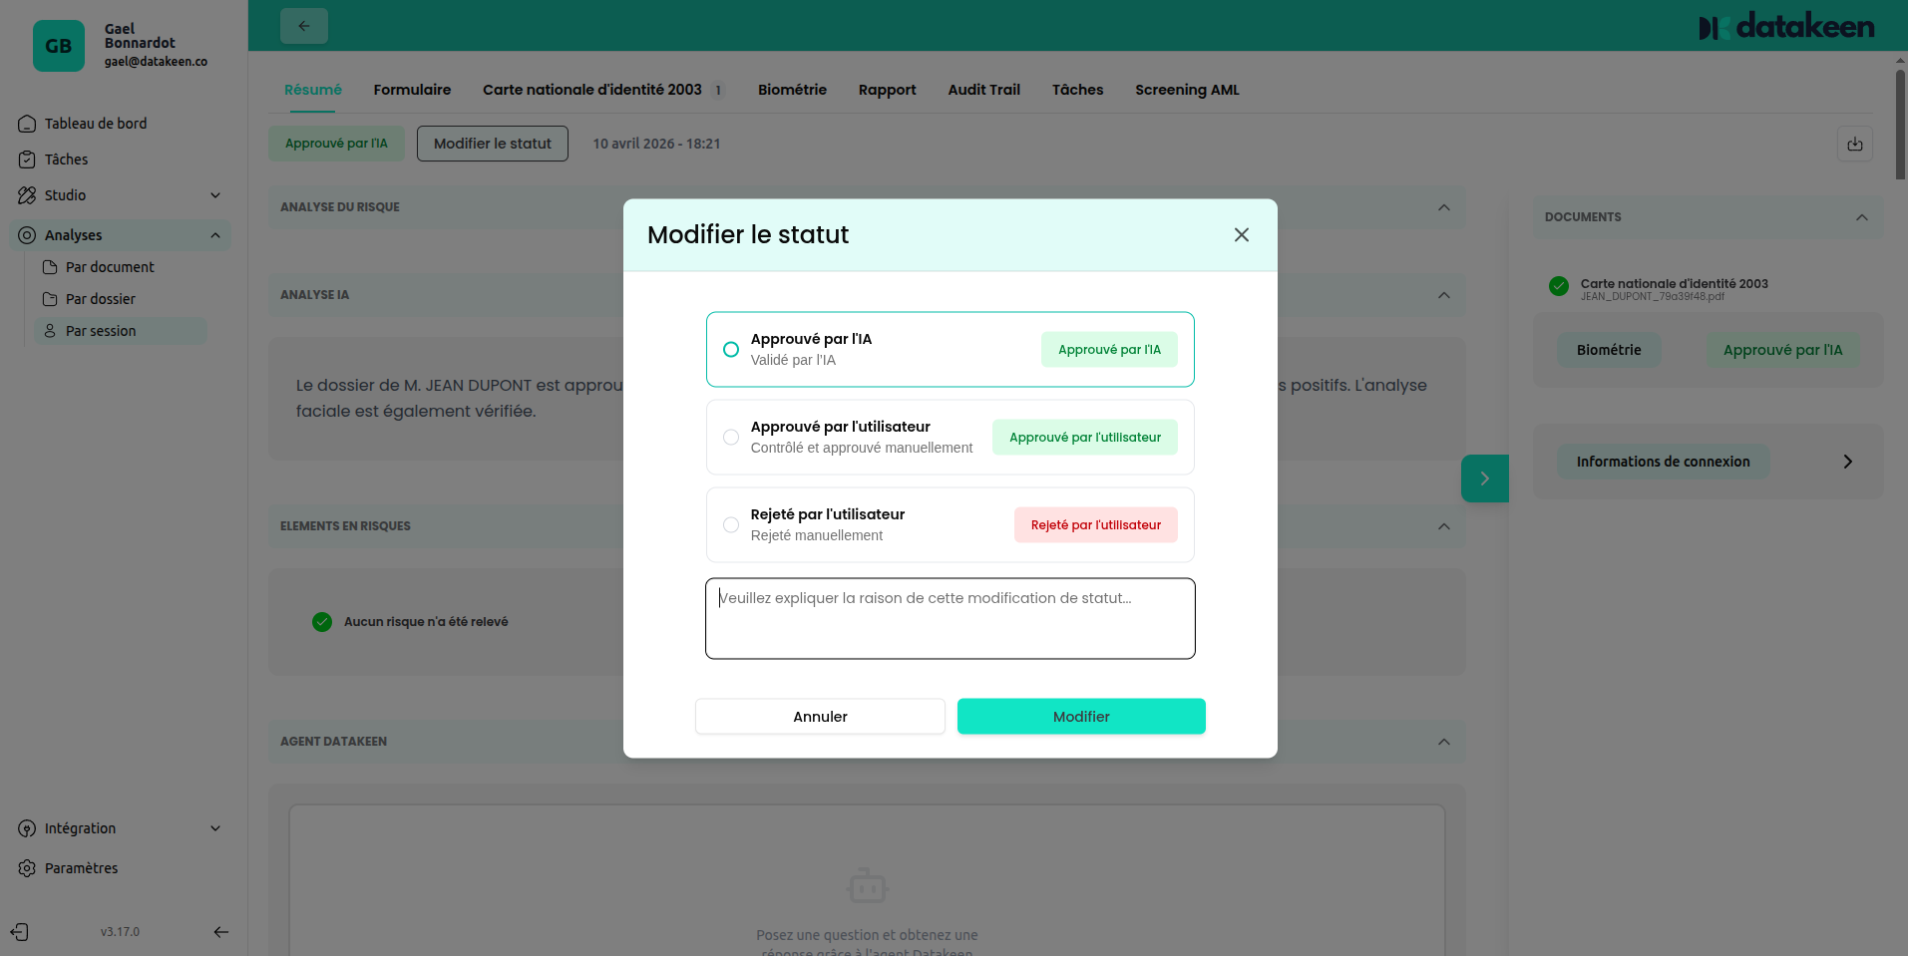Click the status modification reason text field
This screenshot has height=956, width=1908.
pos(949,618)
